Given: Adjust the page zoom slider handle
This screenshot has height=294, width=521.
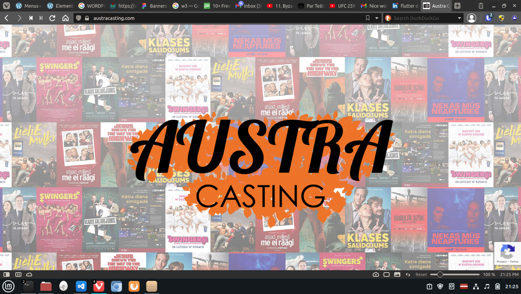Looking at the screenshot, I should tap(440, 274).
